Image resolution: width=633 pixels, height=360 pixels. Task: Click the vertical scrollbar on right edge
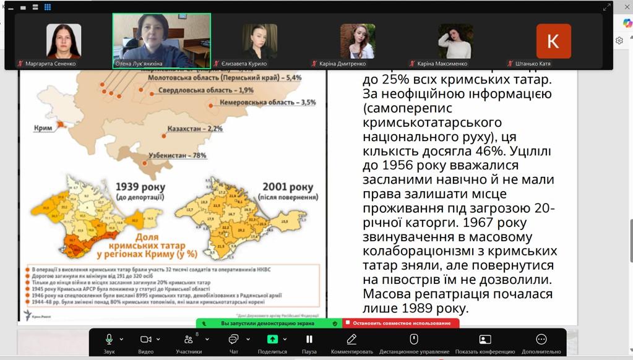(631, 241)
